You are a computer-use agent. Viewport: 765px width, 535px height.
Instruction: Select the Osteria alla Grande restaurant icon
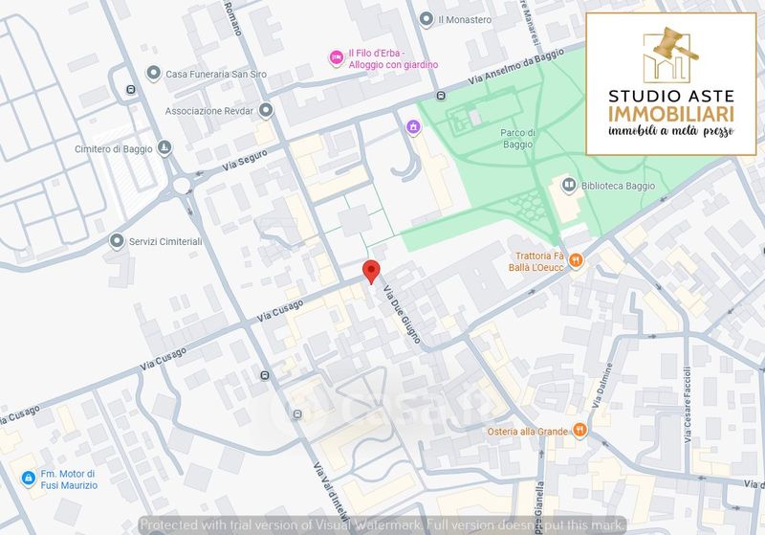(579, 430)
